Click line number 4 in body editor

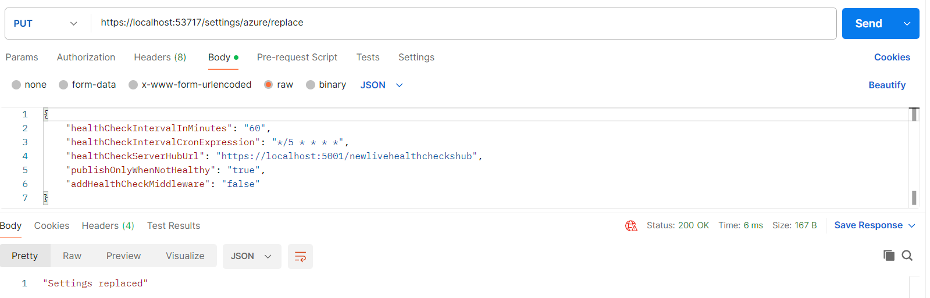(x=25, y=156)
